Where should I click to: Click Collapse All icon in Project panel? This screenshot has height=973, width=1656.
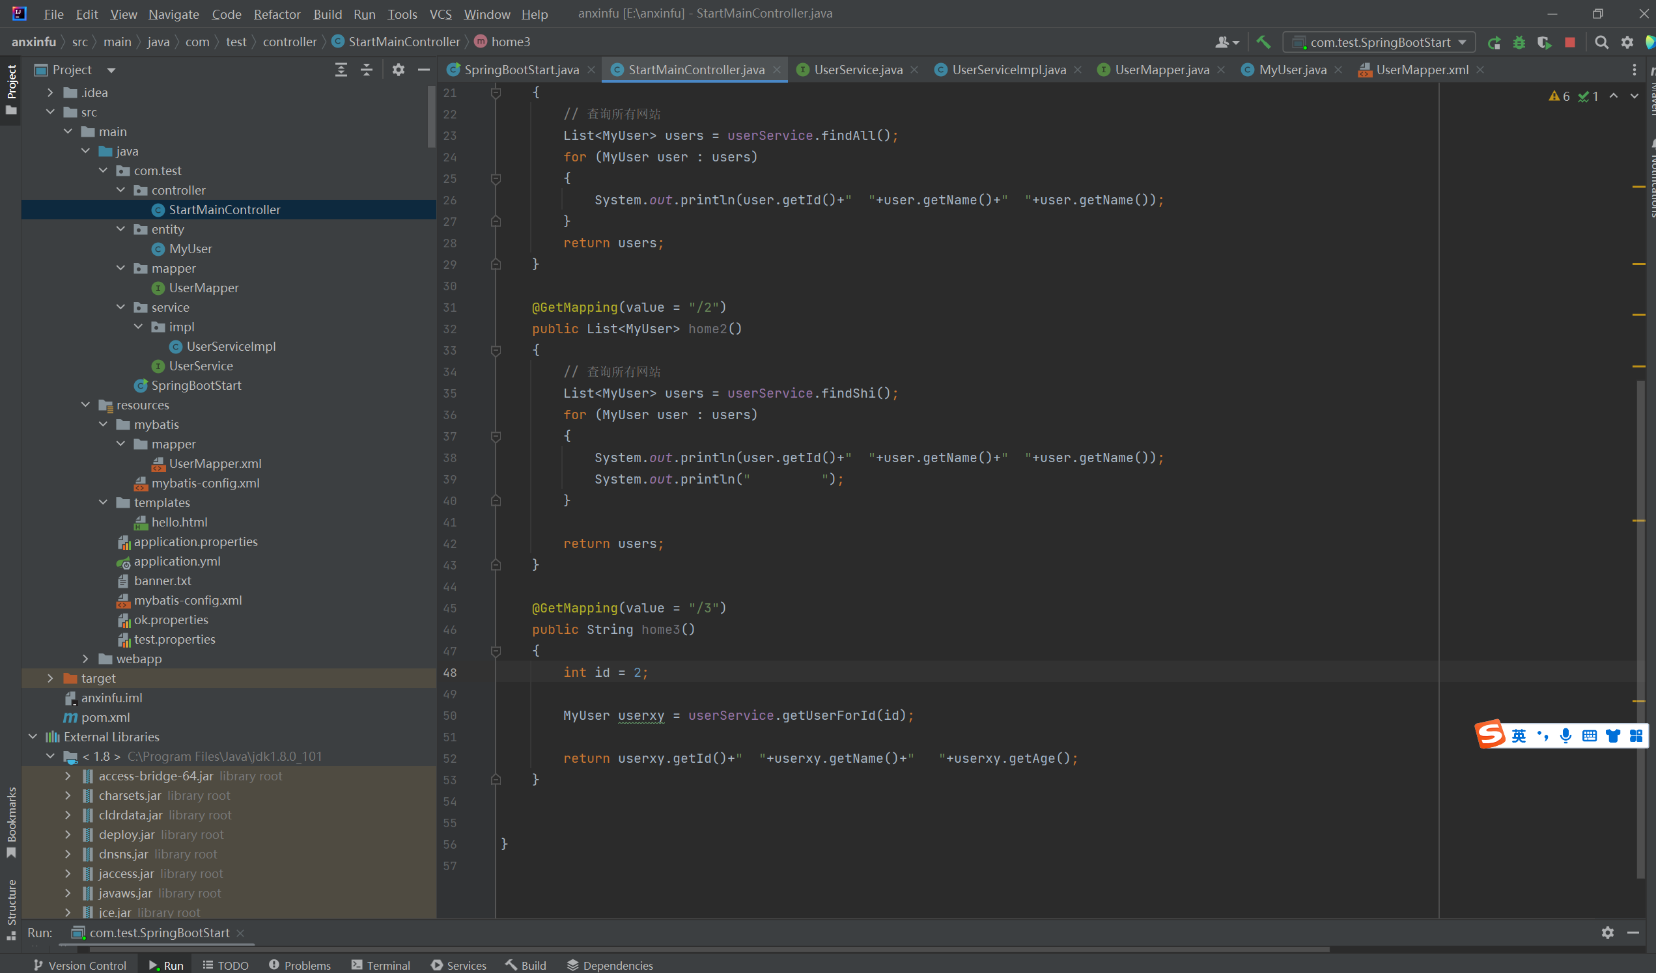tap(367, 70)
